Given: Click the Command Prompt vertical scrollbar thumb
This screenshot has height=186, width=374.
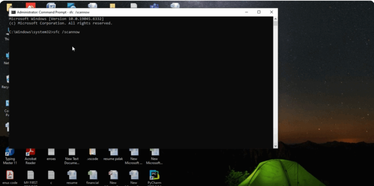Looking at the screenshot, I should coord(275,23).
